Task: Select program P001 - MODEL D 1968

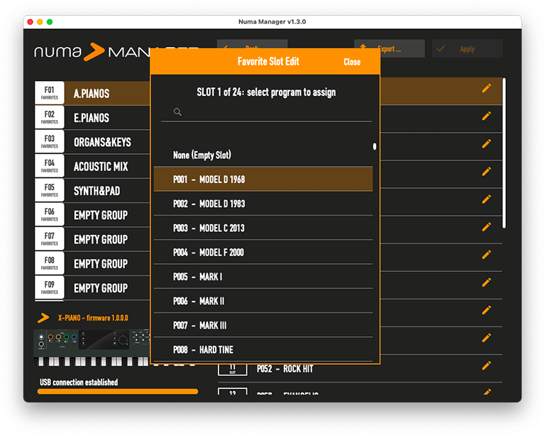Action: 263,180
